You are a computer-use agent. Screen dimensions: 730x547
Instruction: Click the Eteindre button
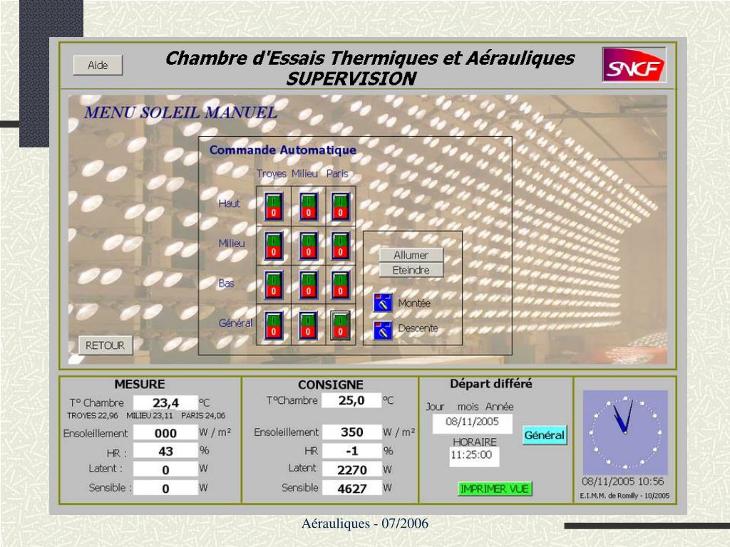[x=411, y=270]
